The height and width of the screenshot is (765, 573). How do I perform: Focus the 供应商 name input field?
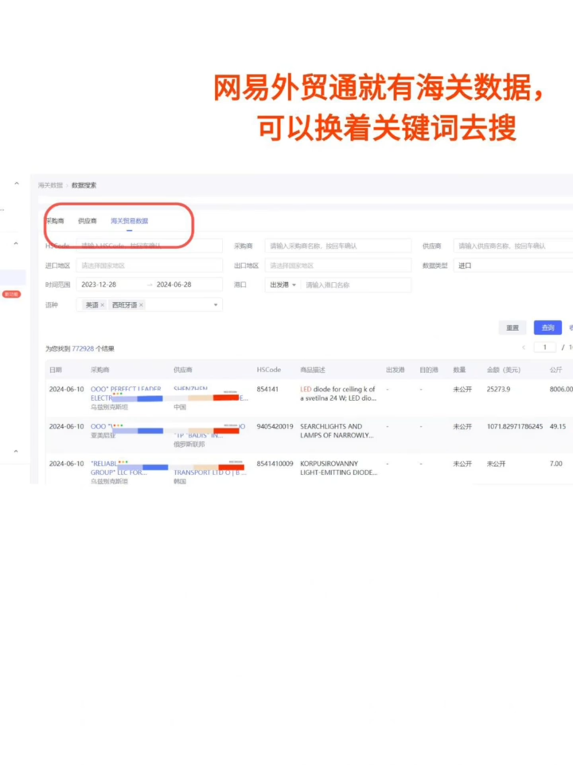(513, 246)
